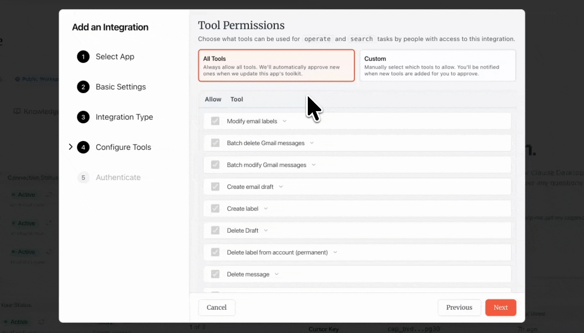Expand Delete label from account (permanent) chevron
This screenshot has height=333, width=584.
pos(335,253)
